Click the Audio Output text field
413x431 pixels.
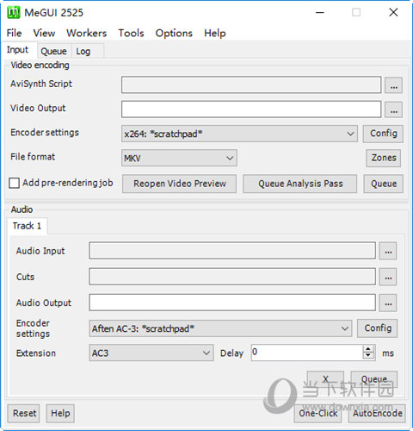pos(232,303)
